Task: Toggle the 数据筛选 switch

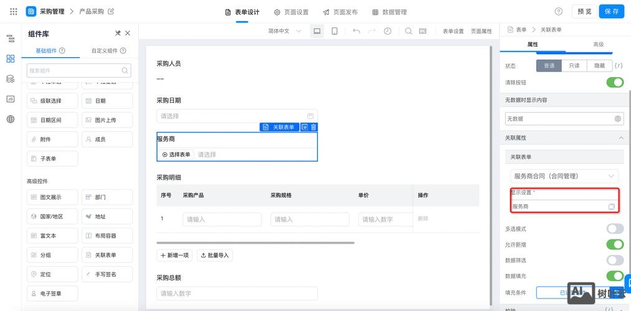Action: [x=615, y=261]
